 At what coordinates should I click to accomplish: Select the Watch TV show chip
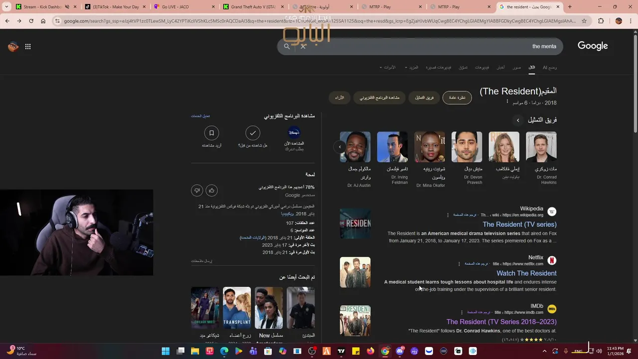[380, 98]
